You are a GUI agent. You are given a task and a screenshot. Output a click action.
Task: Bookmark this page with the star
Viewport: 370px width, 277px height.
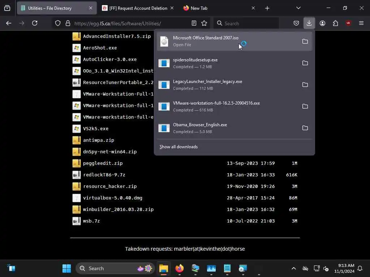pyautogui.click(x=204, y=23)
